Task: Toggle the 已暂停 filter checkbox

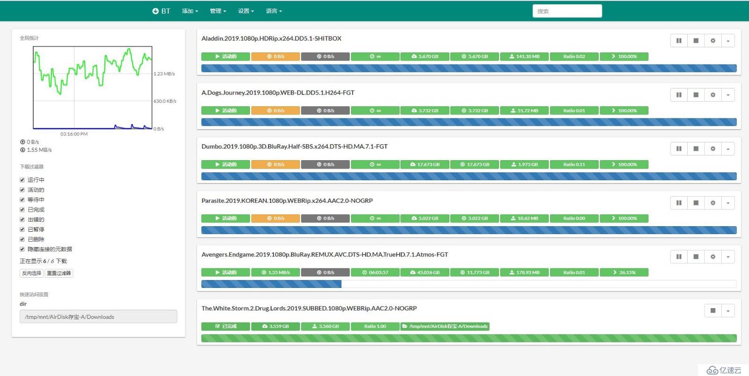Action: (22, 229)
